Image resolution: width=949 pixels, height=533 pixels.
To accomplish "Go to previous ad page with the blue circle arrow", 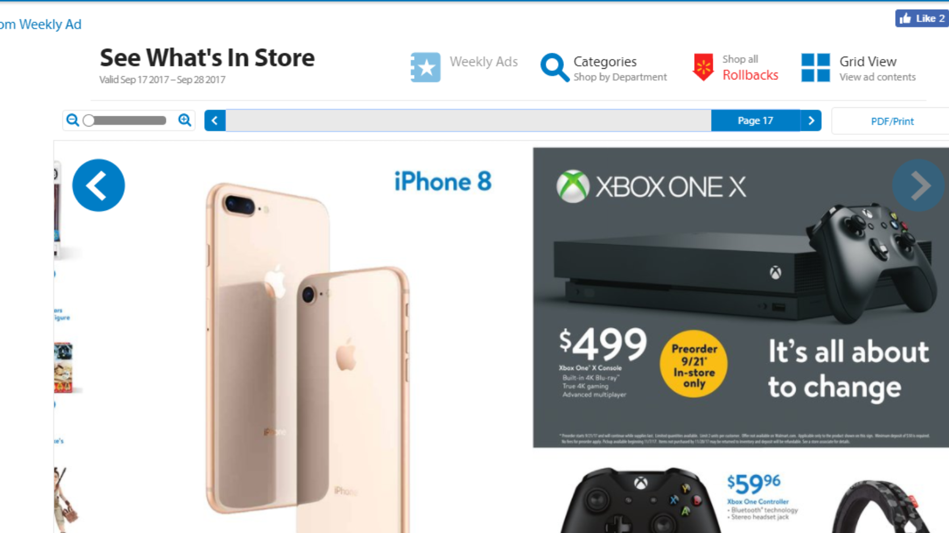I will (x=98, y=185).
